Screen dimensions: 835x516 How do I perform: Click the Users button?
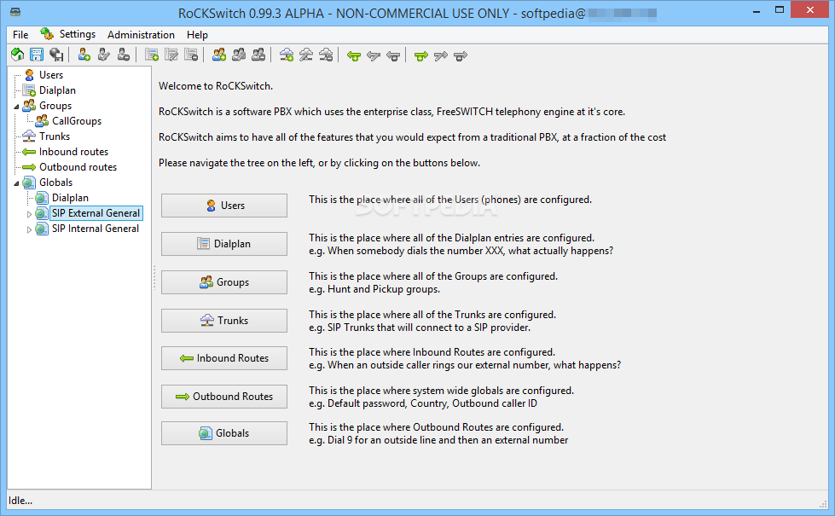click(x=224, y=206)
